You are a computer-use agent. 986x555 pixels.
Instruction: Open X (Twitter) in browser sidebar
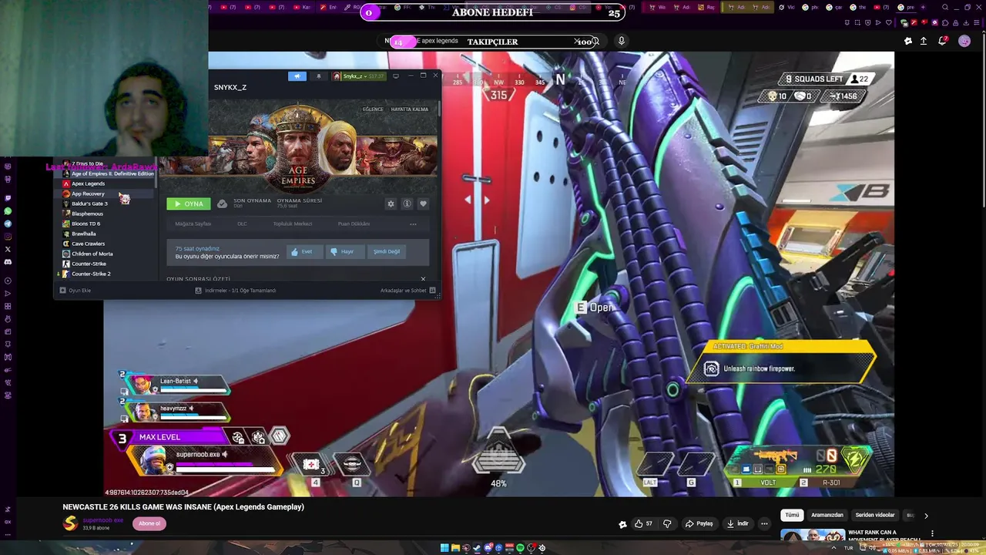click(8, 249)
